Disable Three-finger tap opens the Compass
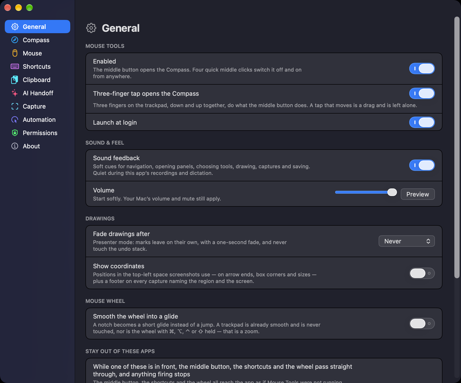 point(422,93)
